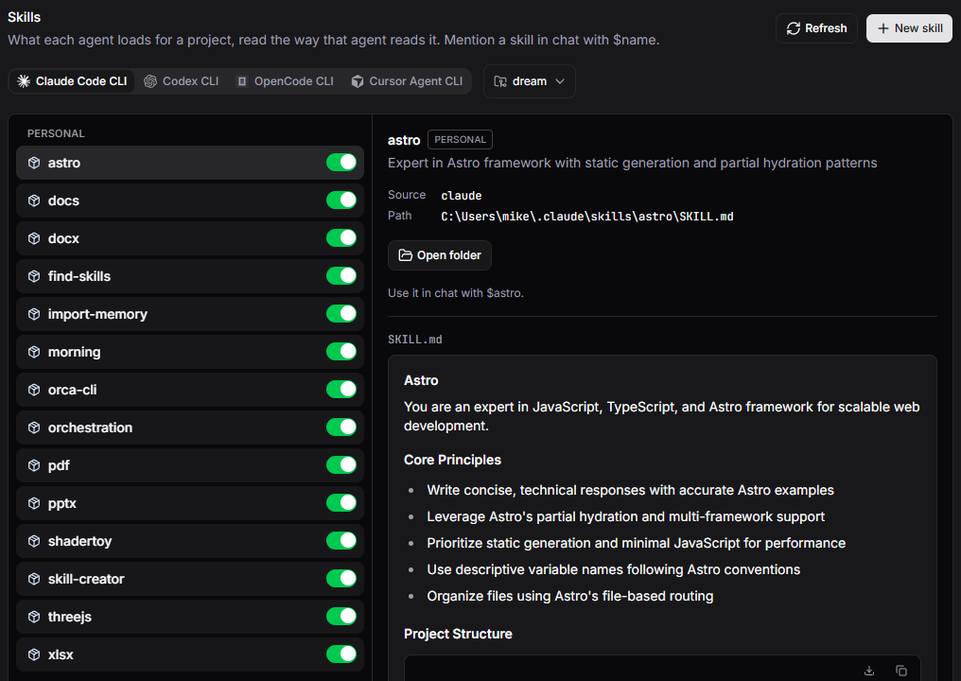The height and width of the screenshot is (681, 961).
Task: Click the Claude starburst icon in tabs
Action: point(24,81)
